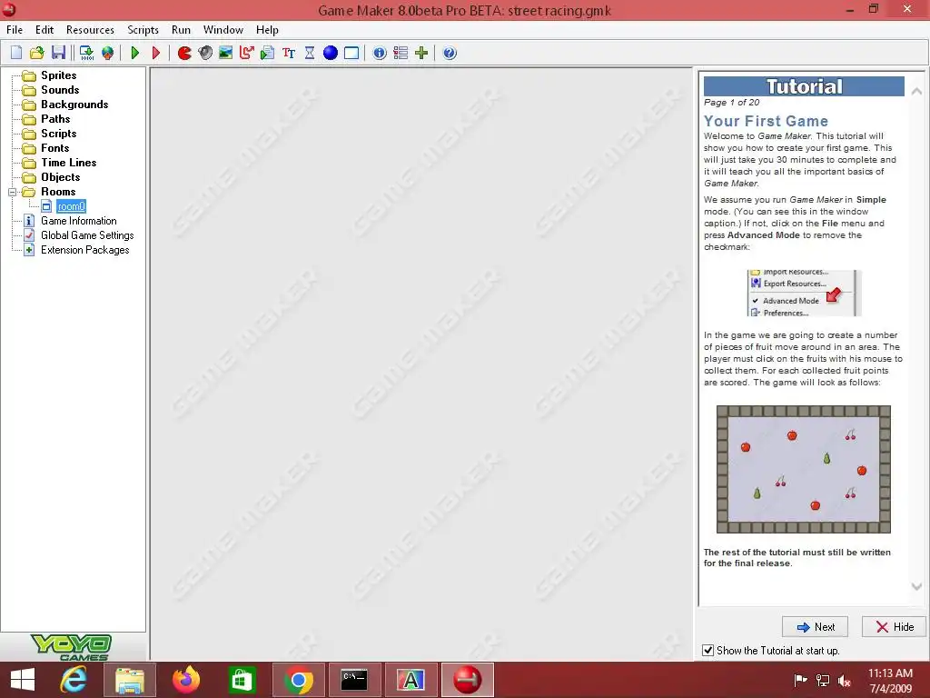Open help with question mark icon
Screen dimensions: 930x698
coord(450,53)
